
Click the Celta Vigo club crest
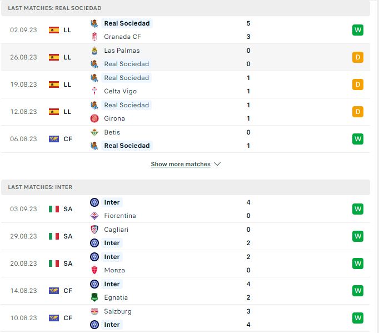coord(94,91)
